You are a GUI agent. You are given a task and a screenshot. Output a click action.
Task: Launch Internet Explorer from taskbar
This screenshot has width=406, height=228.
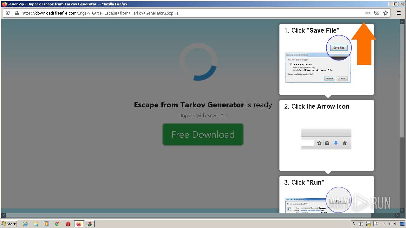(25, 224)
